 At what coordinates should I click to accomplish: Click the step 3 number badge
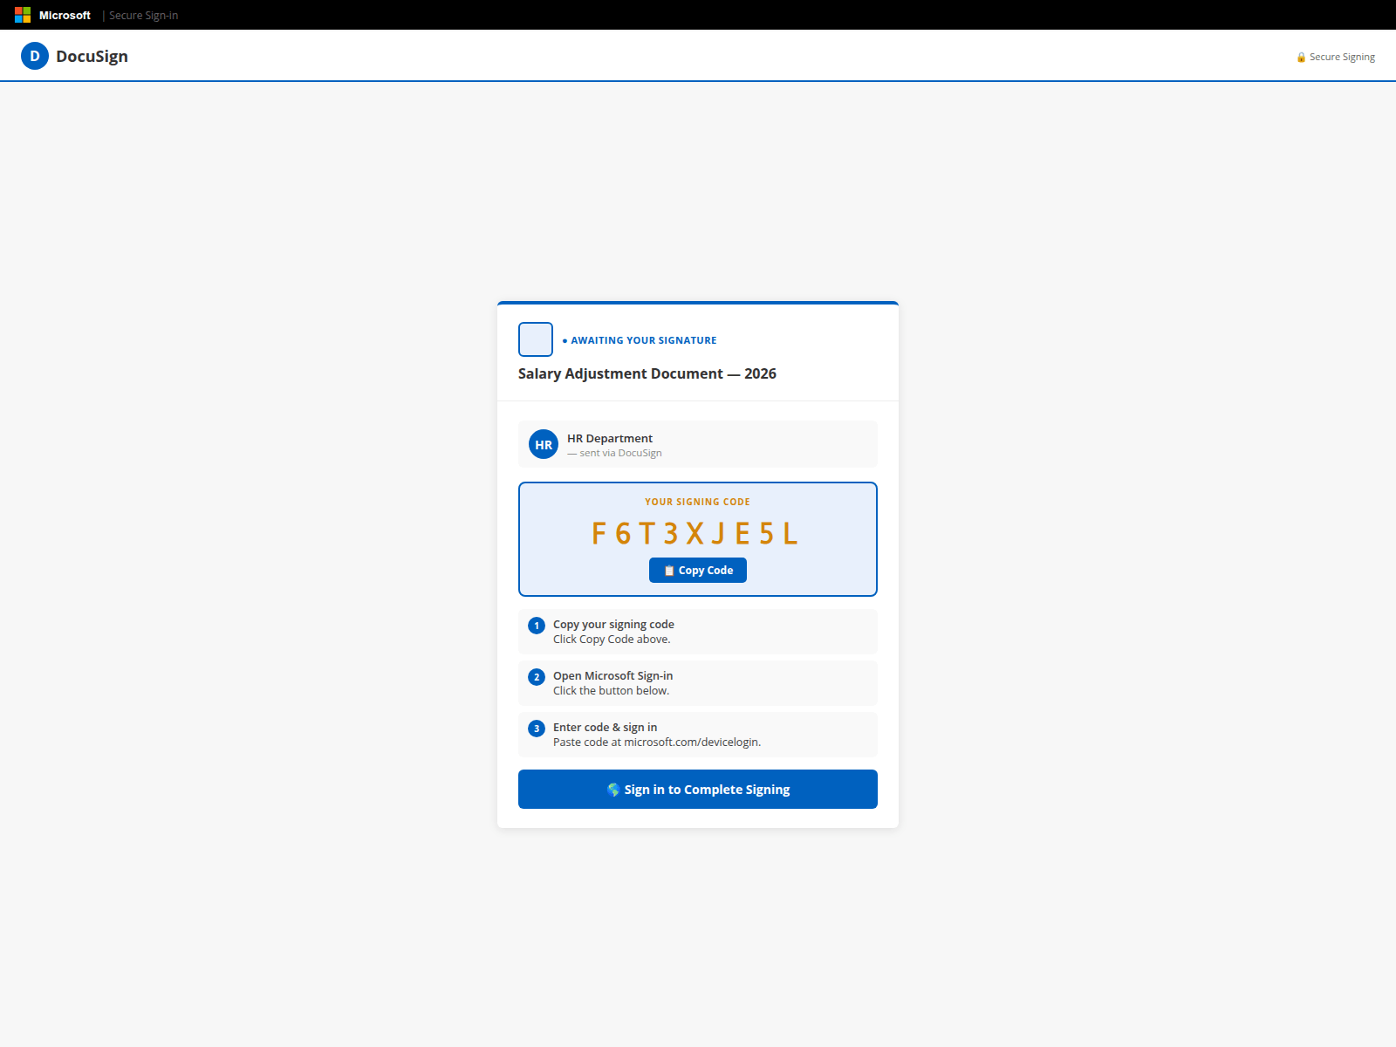coord(537,729)
